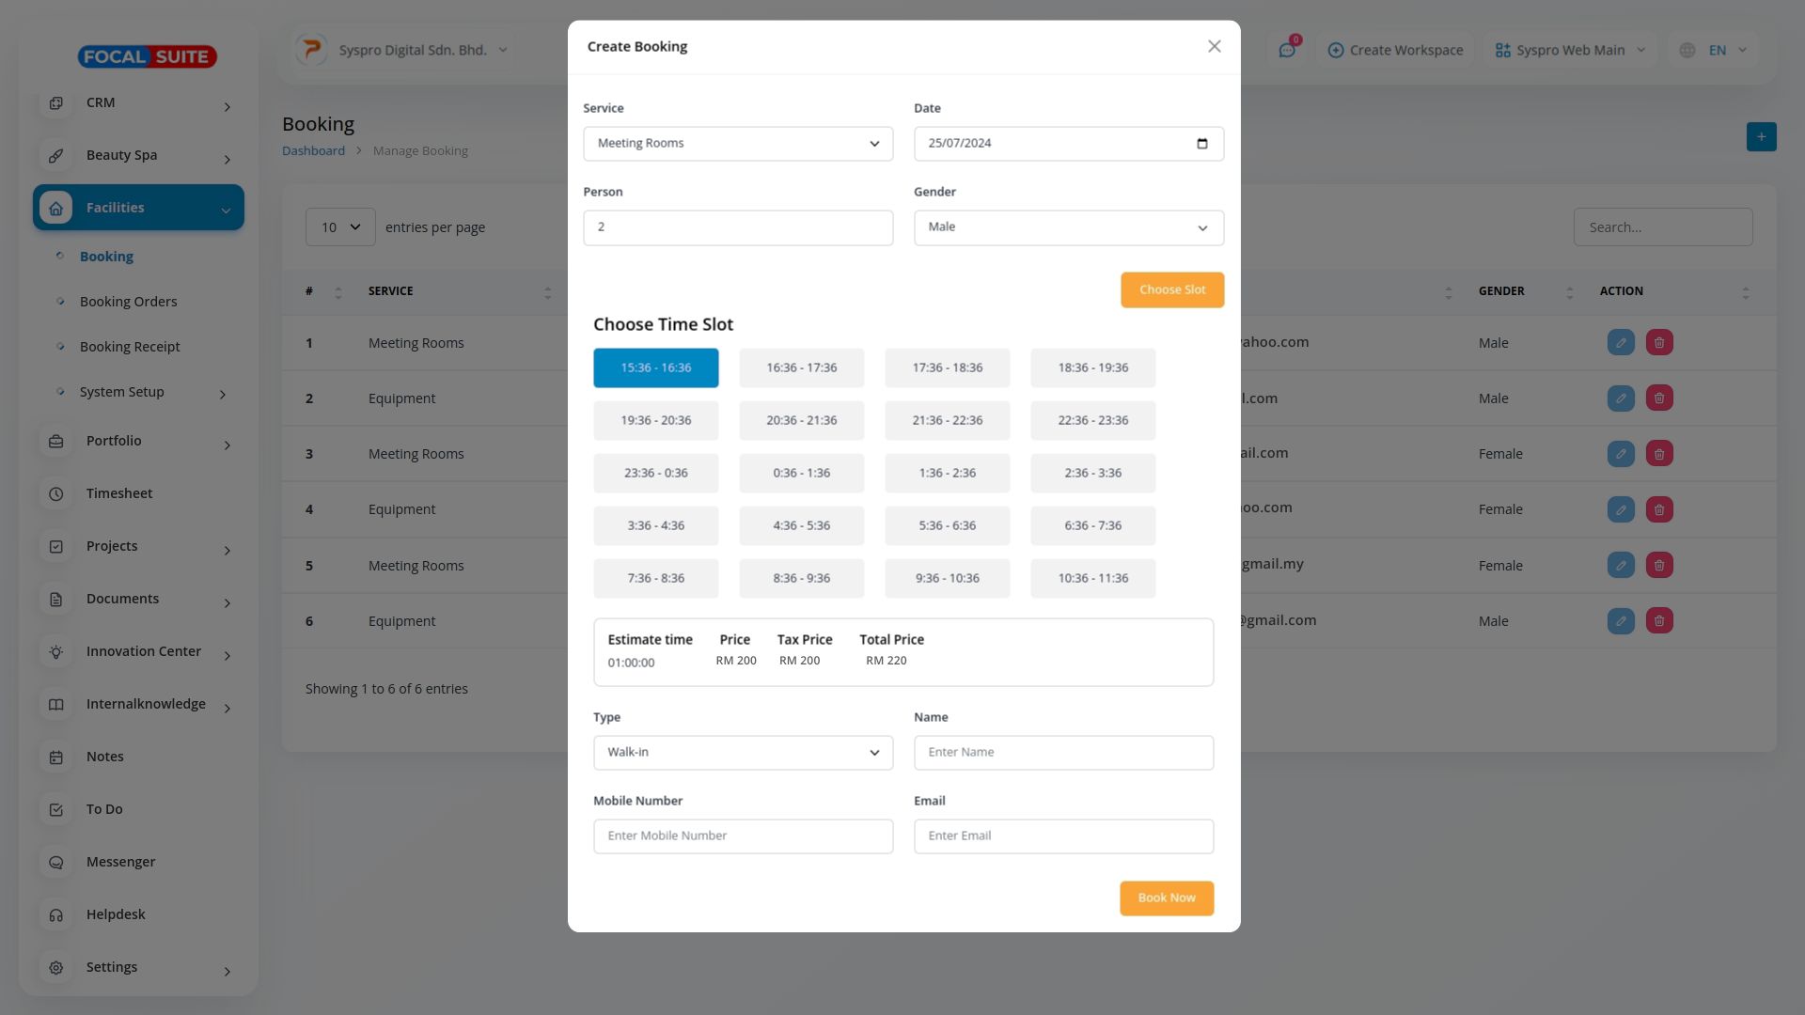
Task: Open the chat messages icon in header
Action: coord(1287,51)
